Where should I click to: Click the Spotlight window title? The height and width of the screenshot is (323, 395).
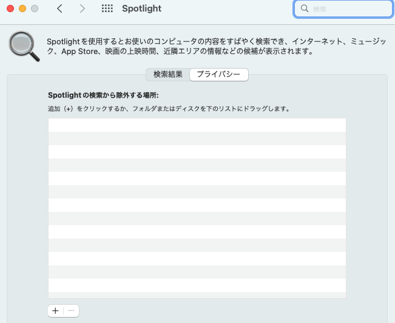(141, 8)
